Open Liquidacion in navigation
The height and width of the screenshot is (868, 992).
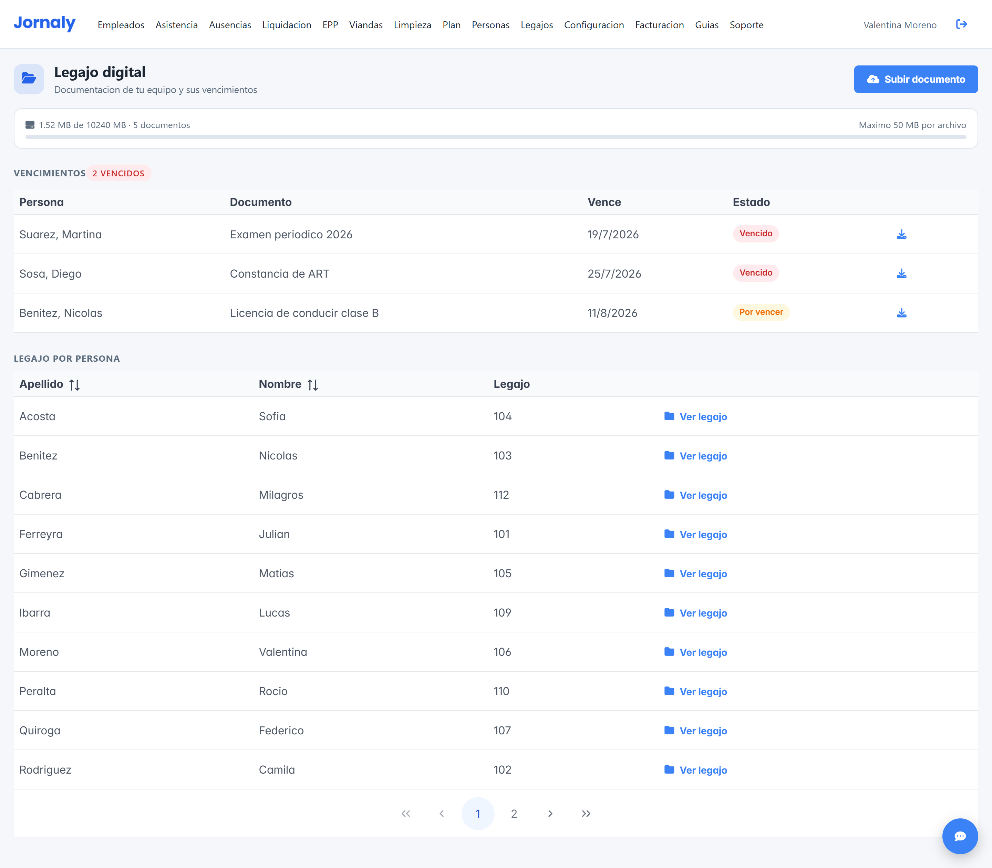(287, 25)
